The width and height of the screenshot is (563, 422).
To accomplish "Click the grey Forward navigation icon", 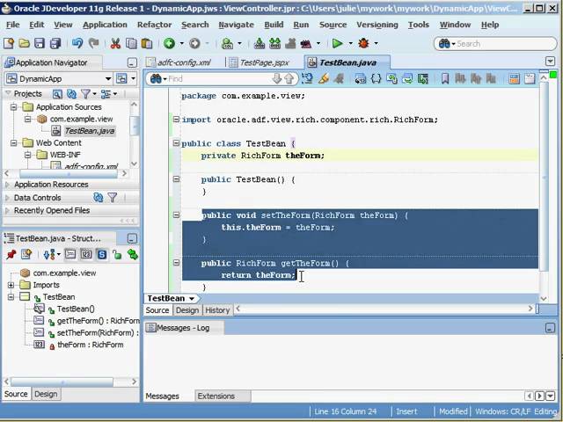I will coord(194,43).
